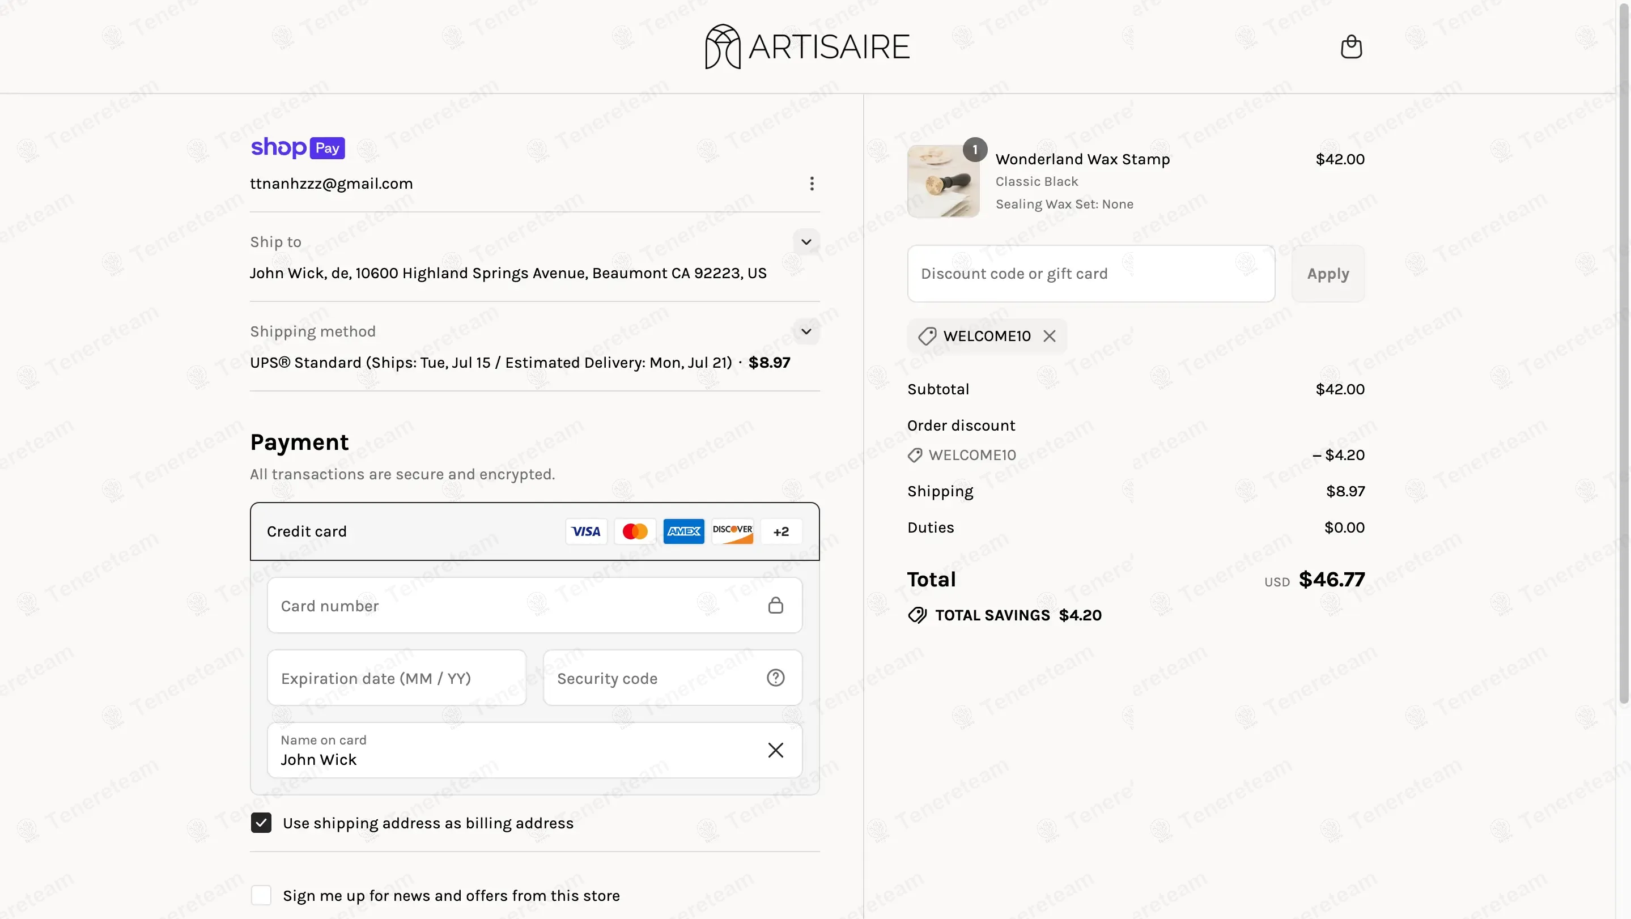Click the Shipping amount $8.97 in summary

[x=1345, y=492]
